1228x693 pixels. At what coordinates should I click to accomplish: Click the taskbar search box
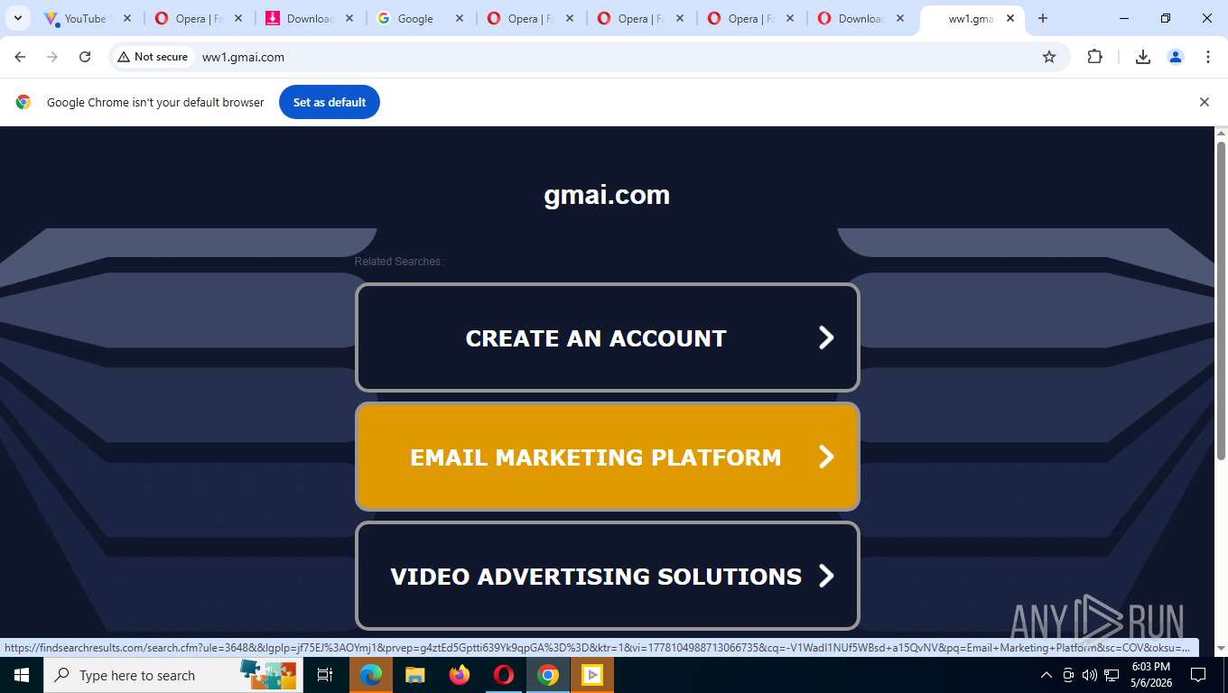172,675
